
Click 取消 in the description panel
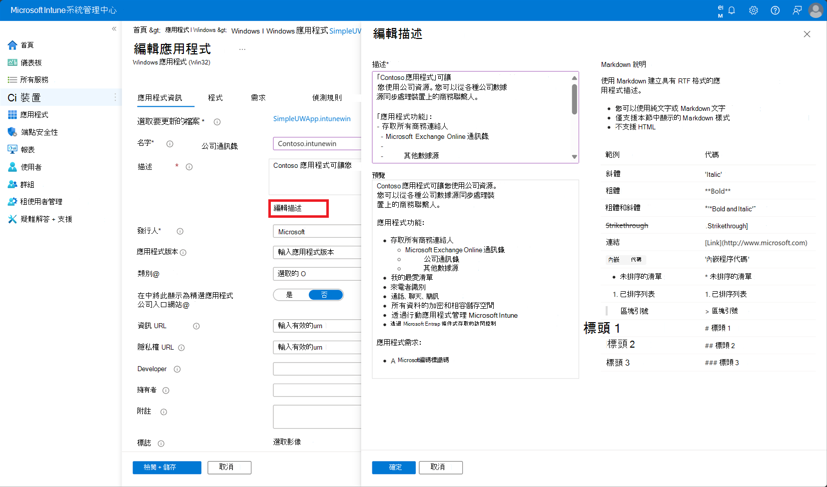coord(441,468)
